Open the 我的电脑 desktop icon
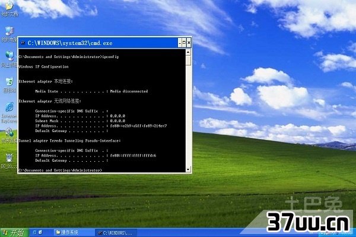The width and height of the screenshot is (356, 237). point(9,34)
